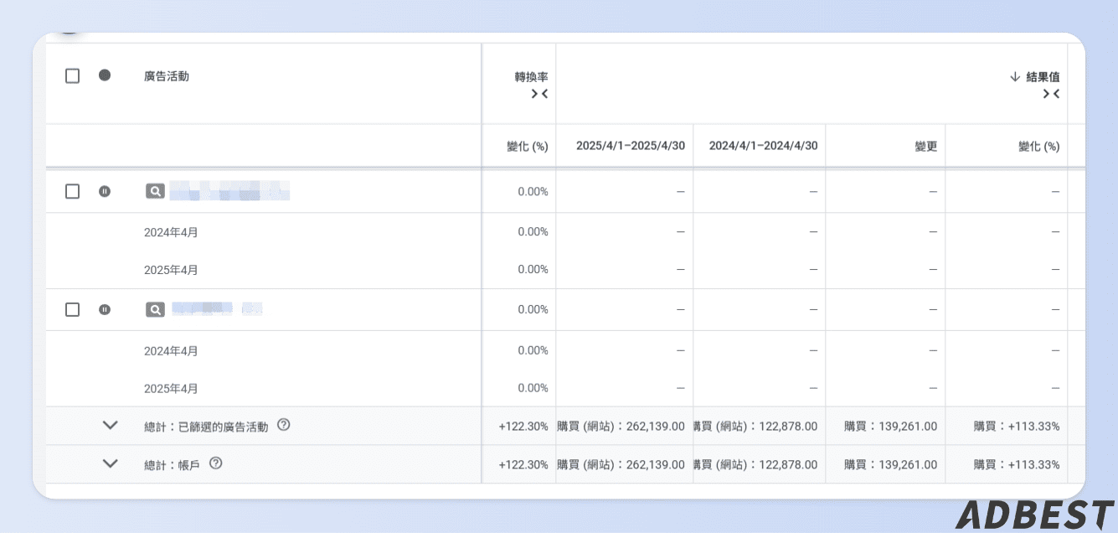Click the pause status icon on the first campaign
The image size is (1118, 533).
(103, 190)
